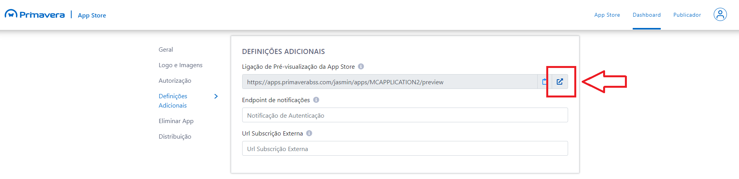Image resolution: width=739 pixels, height=179 pixels.
Task: Click the Primavera logo
Action: point(34,15)
